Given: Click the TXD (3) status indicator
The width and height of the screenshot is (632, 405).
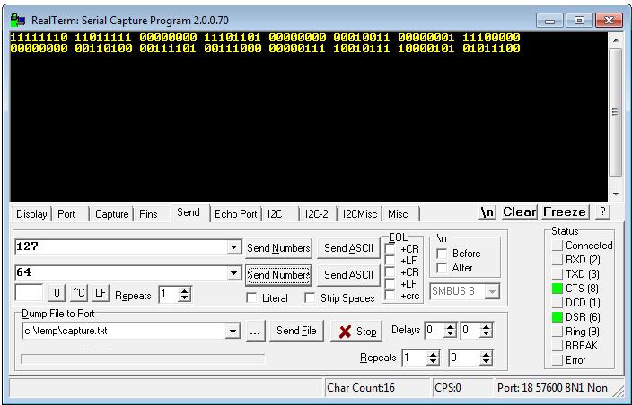Looking at the screenshot, I should [x=557, y=274].
